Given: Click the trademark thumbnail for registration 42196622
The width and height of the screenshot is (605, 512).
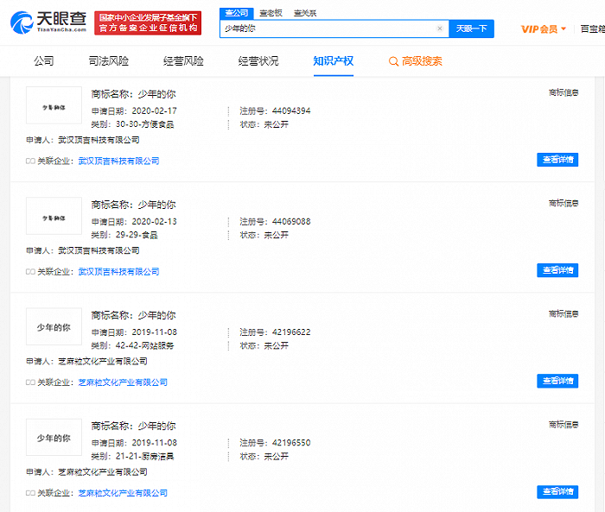Looking at the screenshot, I should (54, 326).
